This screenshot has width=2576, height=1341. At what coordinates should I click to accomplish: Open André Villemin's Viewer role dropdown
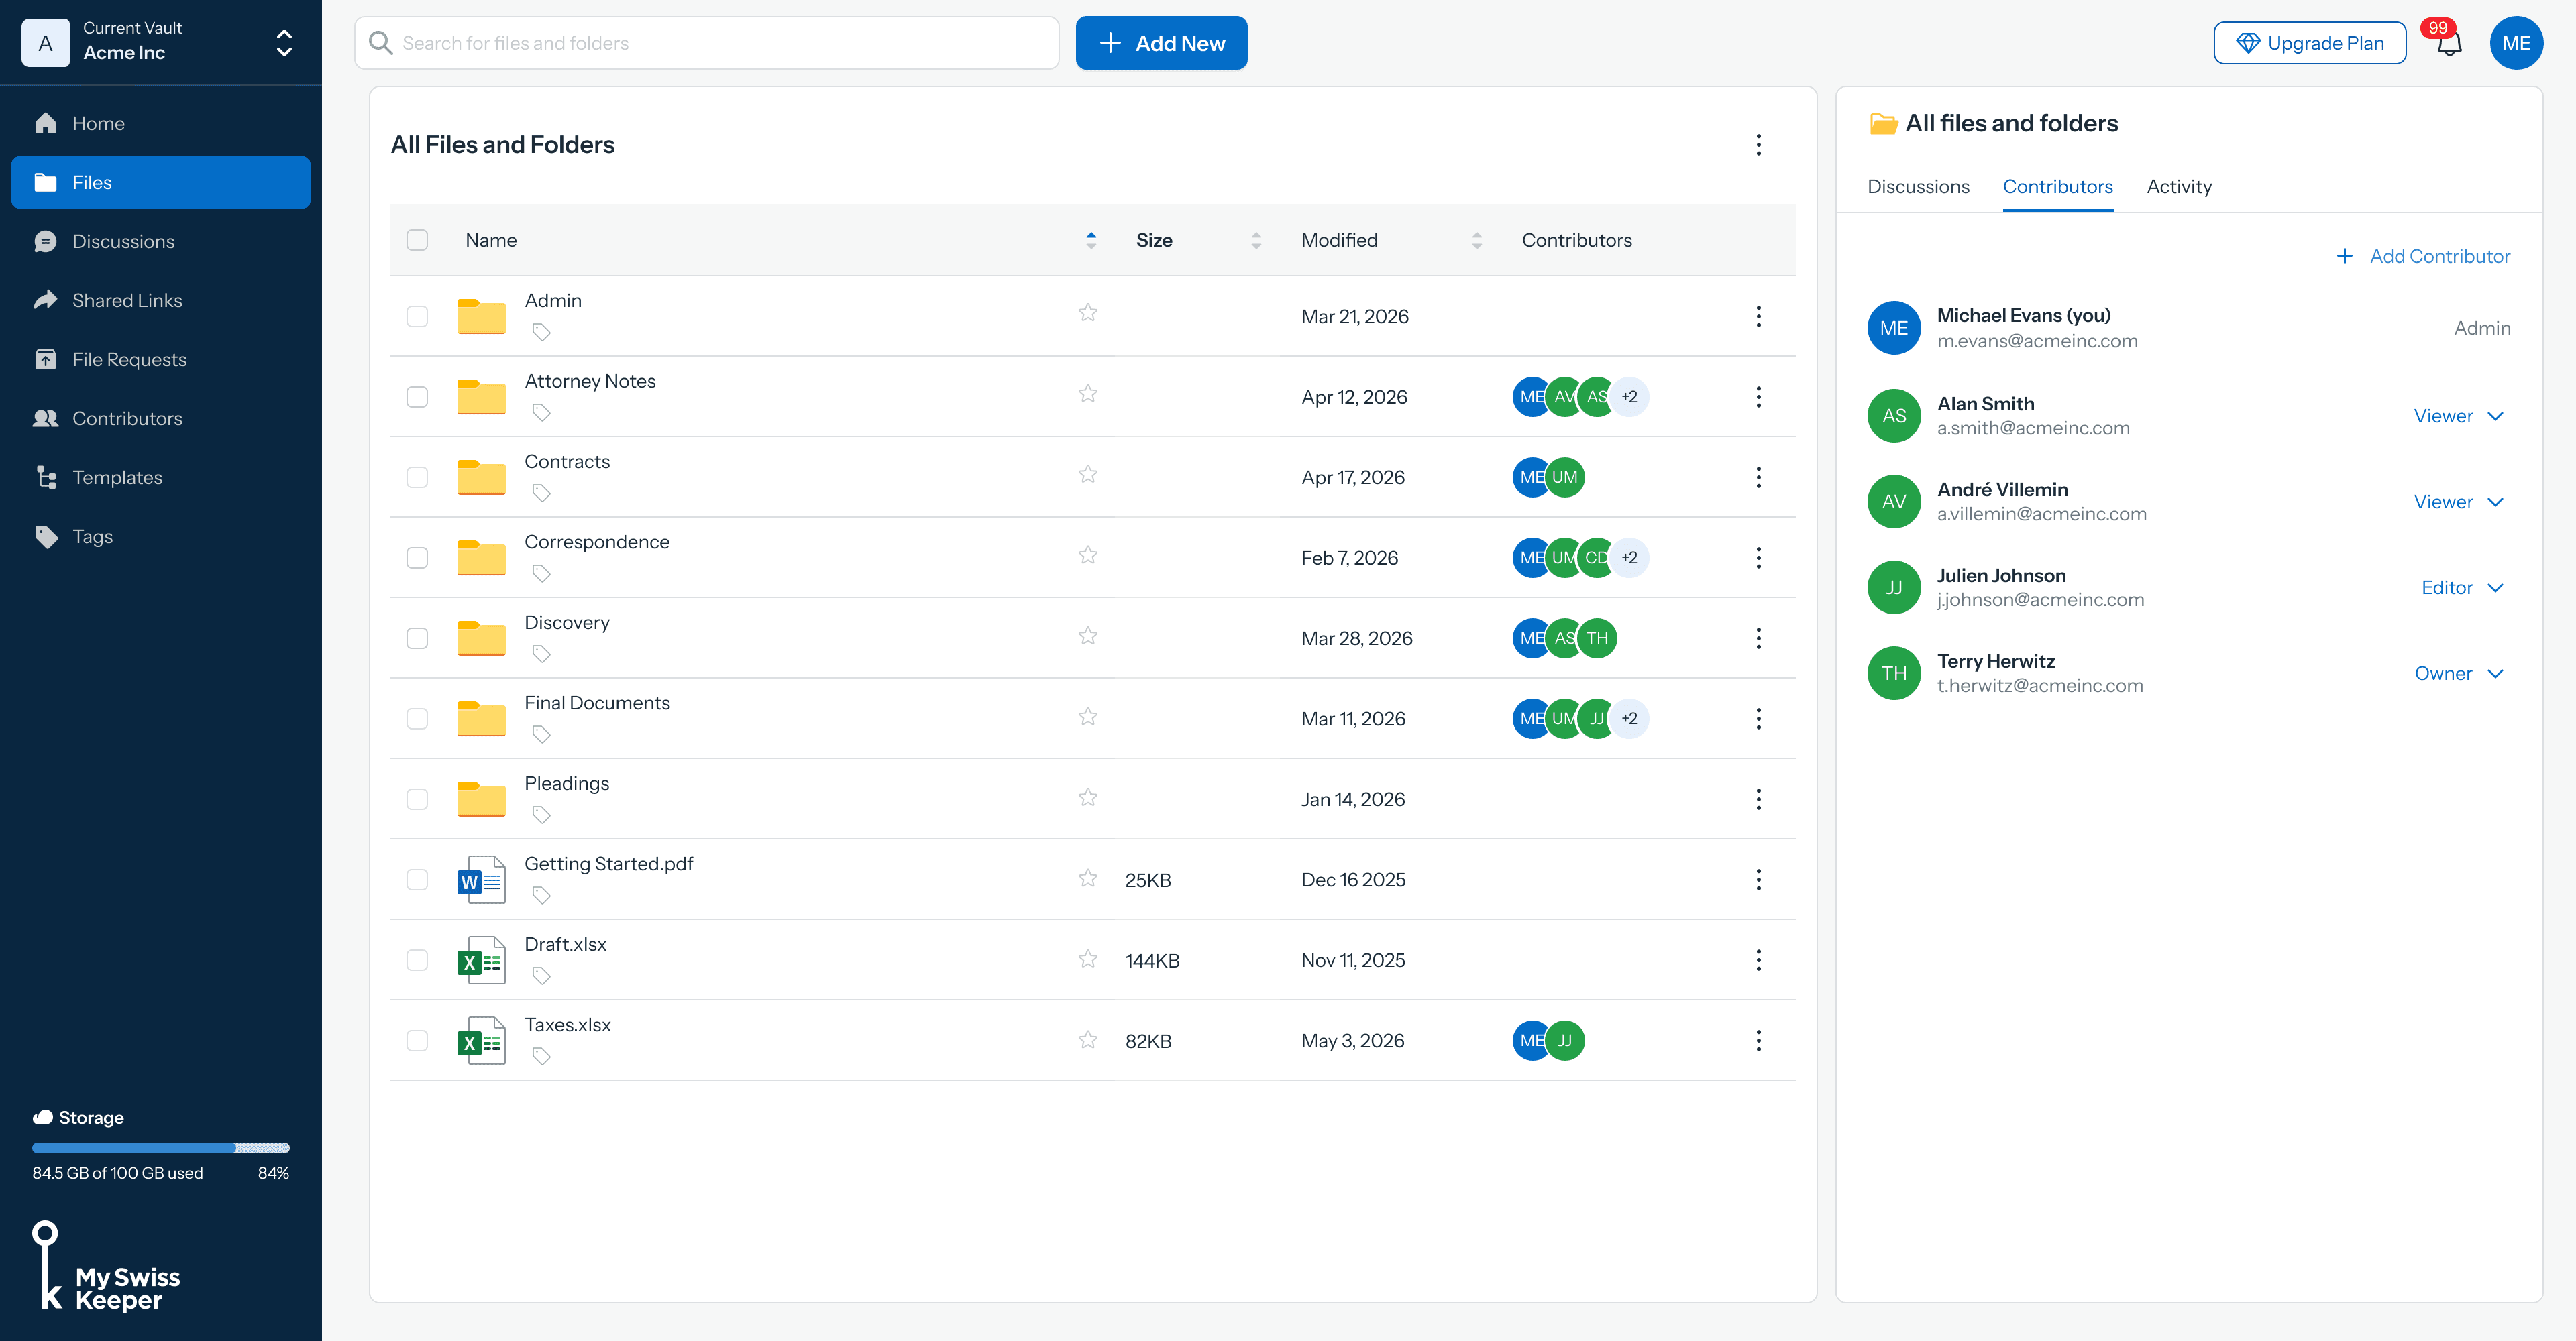tap(2458, 502)
